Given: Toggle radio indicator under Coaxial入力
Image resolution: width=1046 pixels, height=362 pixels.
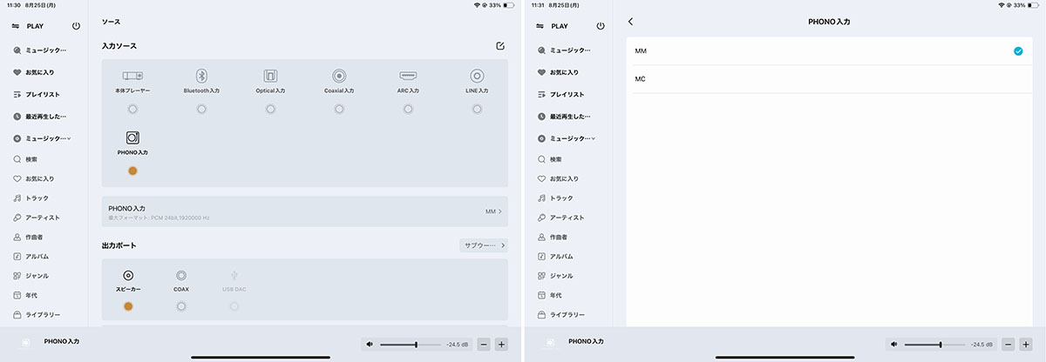Looking at the screenshot, I should (339, 109).
